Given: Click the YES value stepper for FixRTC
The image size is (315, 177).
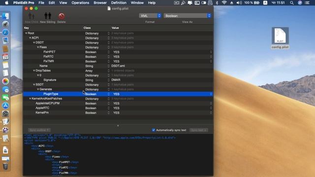Looking at the screenshot, I should (211, 57).
